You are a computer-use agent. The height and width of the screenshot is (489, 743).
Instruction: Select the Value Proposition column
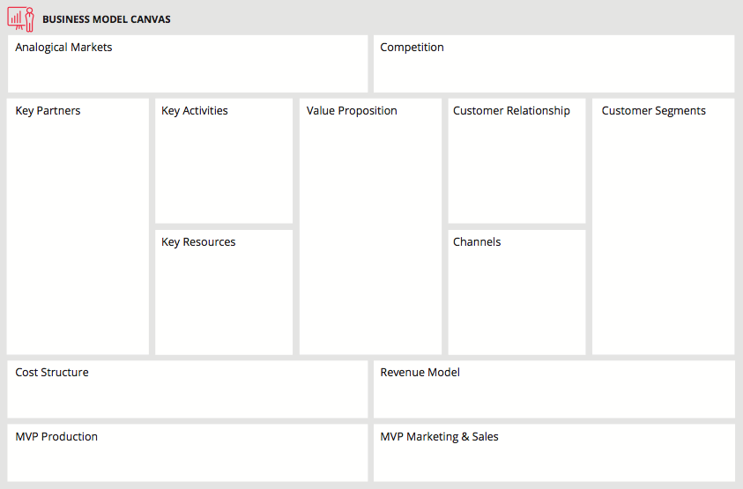tap(370, 226)
